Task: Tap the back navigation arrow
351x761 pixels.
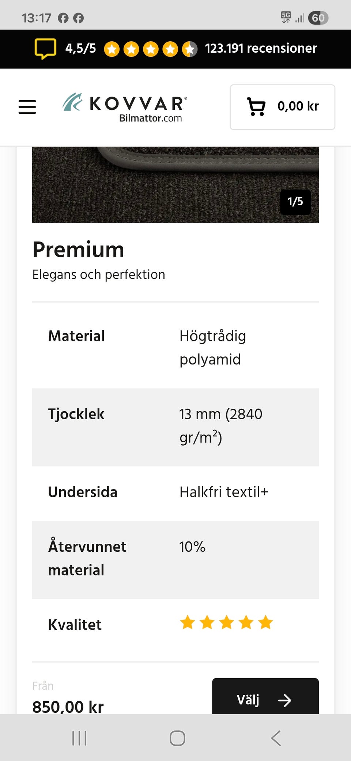Action: pyautogui.click(x=275, y=738)
